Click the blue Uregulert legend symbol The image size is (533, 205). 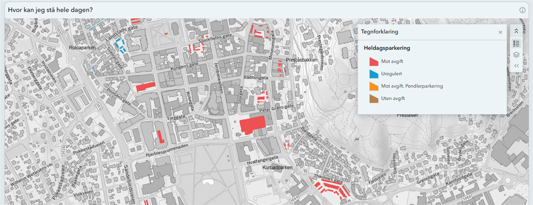coord(373,74)
